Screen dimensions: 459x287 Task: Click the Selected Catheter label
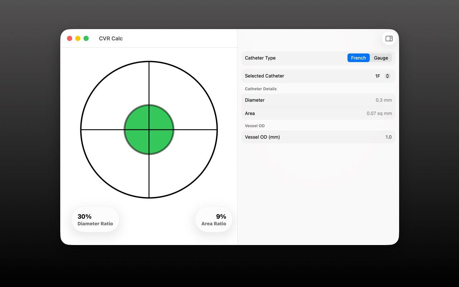(265, 76)
